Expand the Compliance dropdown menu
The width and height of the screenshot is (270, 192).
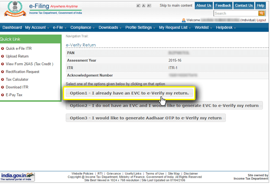82,28
